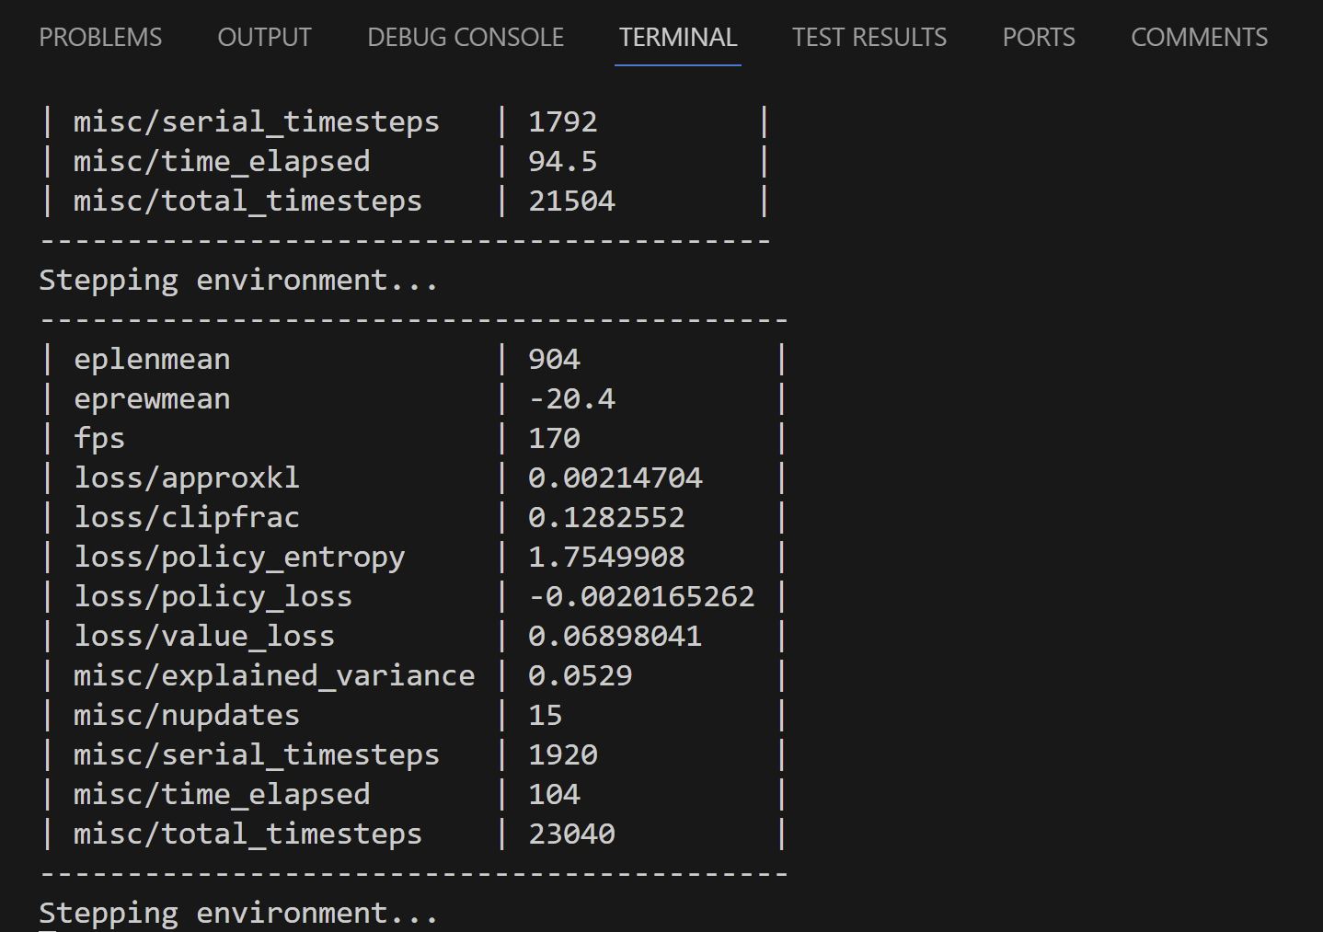Click the time_elapsed value 94.5
The height and width of the screenshot is (932, 1323).
click(x=562, y=161)
